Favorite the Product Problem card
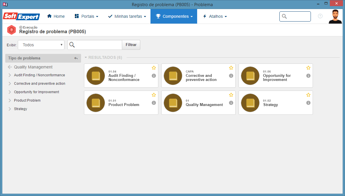This screenshot has width=345, height=196. point(154,95)
